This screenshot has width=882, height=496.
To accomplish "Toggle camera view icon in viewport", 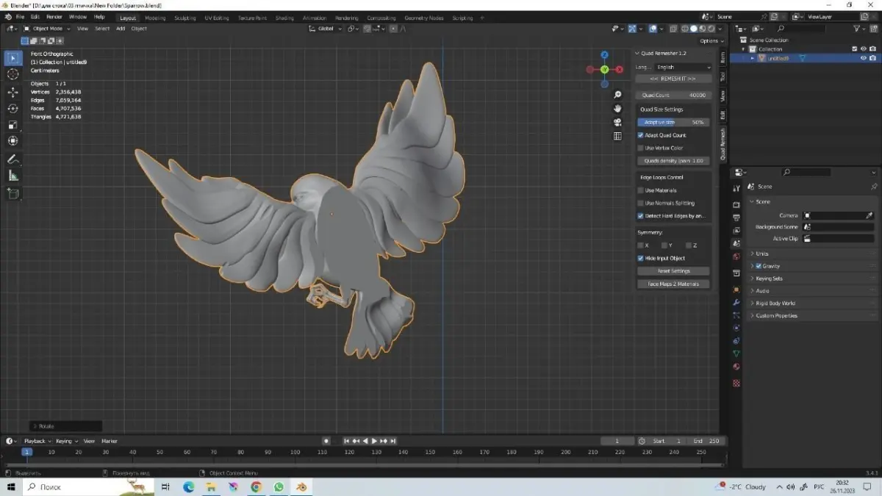I will pos(618,122).
